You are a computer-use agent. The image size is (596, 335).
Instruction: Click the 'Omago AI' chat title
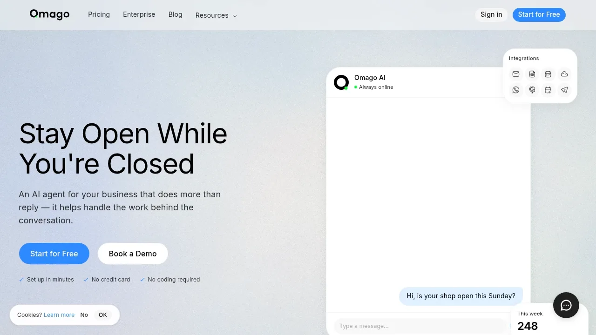370,78
